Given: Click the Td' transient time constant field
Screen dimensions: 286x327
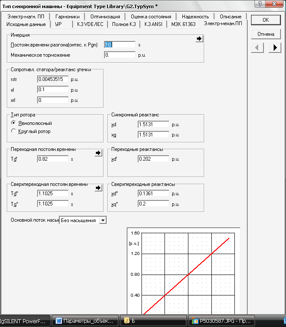Looking at the screenshot, I should click(53, 159).
